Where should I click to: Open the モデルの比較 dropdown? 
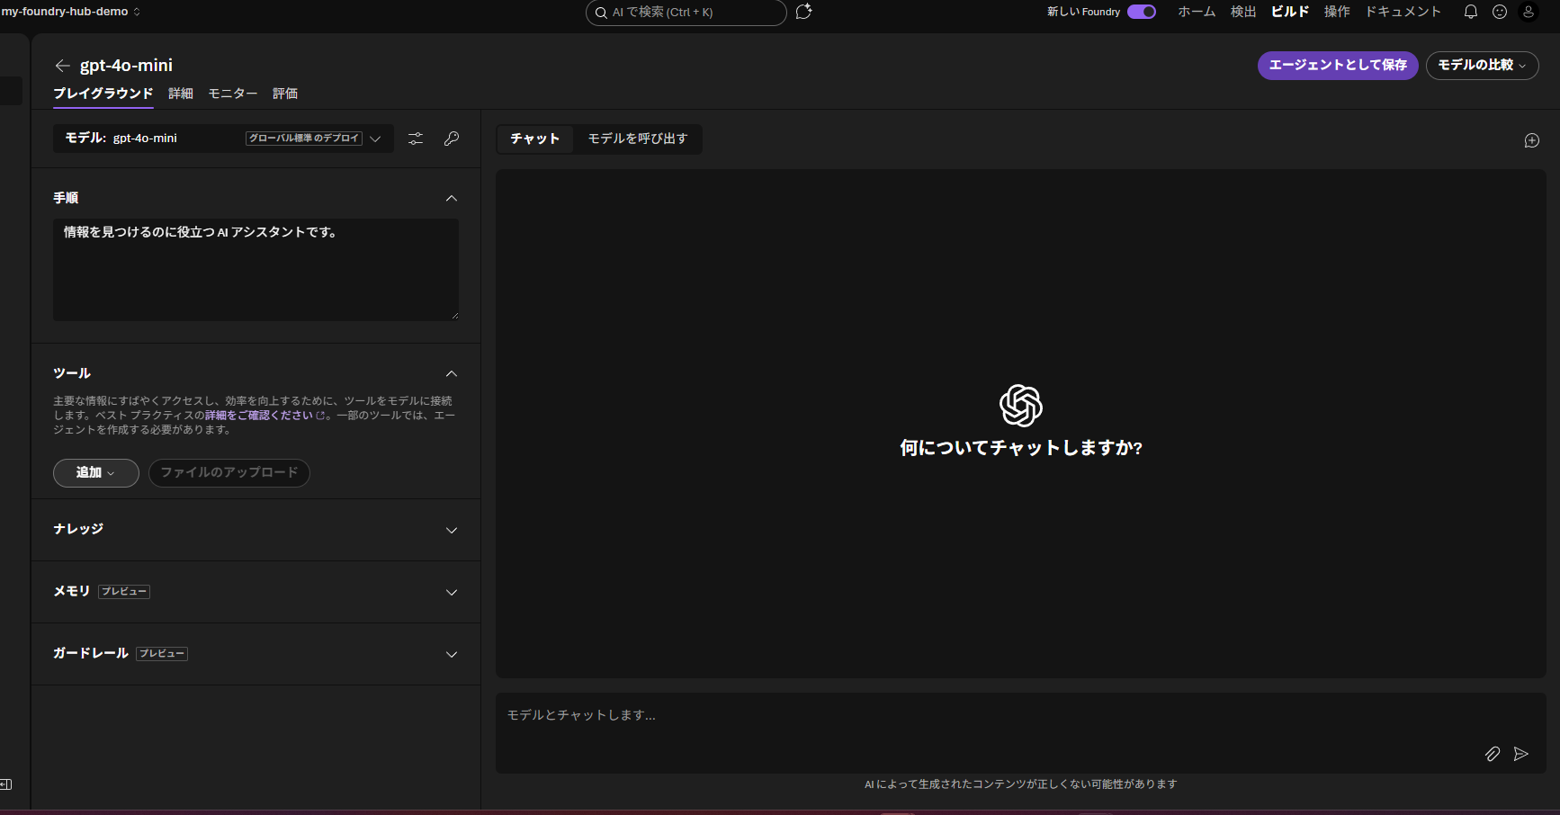click(x=1482, y=66)
